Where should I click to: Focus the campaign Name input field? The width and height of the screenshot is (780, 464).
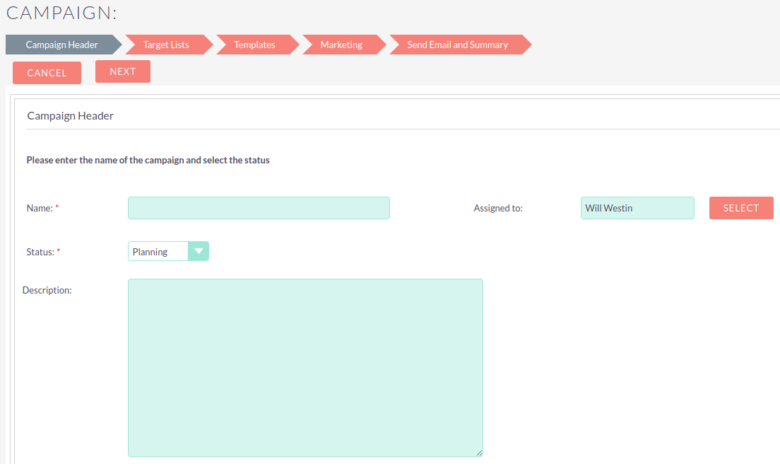(x=259, y=208)
